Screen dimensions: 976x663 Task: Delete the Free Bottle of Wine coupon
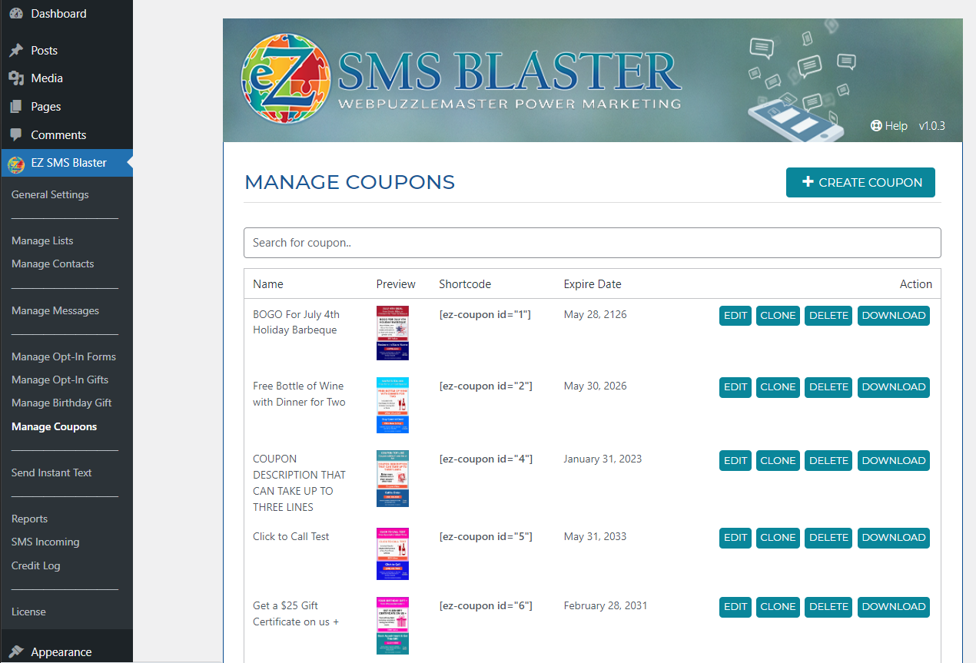[828, 387]
